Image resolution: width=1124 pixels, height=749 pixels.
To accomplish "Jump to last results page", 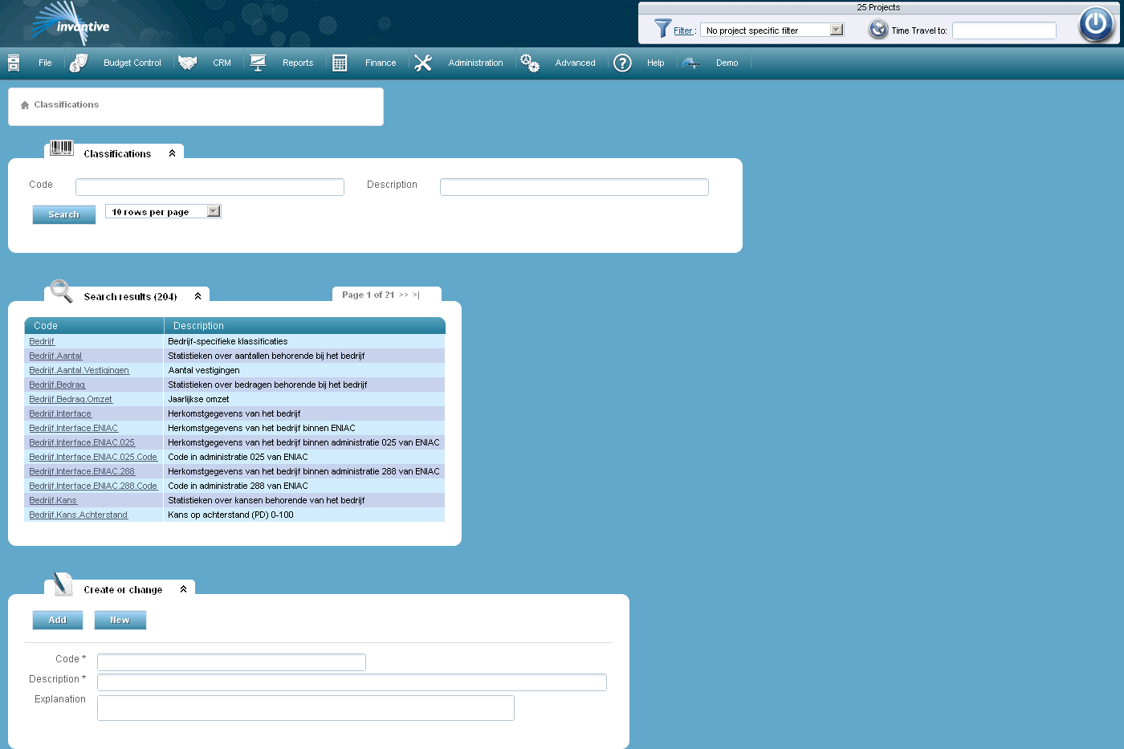I will pyautogui.click(x=416, y=295).
